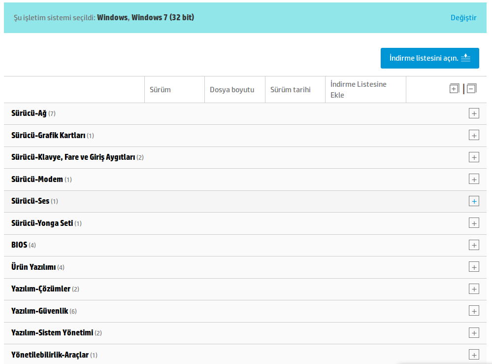Image resolution: width=492 pixels, height=364 pixels.
Task: Expand the Sürücü-Ses category
Action: click(x=474, y=201)
